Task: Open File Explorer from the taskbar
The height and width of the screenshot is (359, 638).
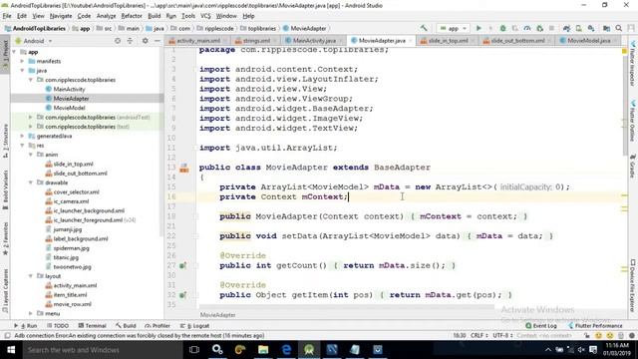Action: [263, 350]
